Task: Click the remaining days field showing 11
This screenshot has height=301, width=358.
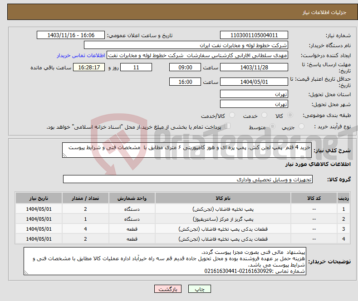Action: (x=136, y=67)
